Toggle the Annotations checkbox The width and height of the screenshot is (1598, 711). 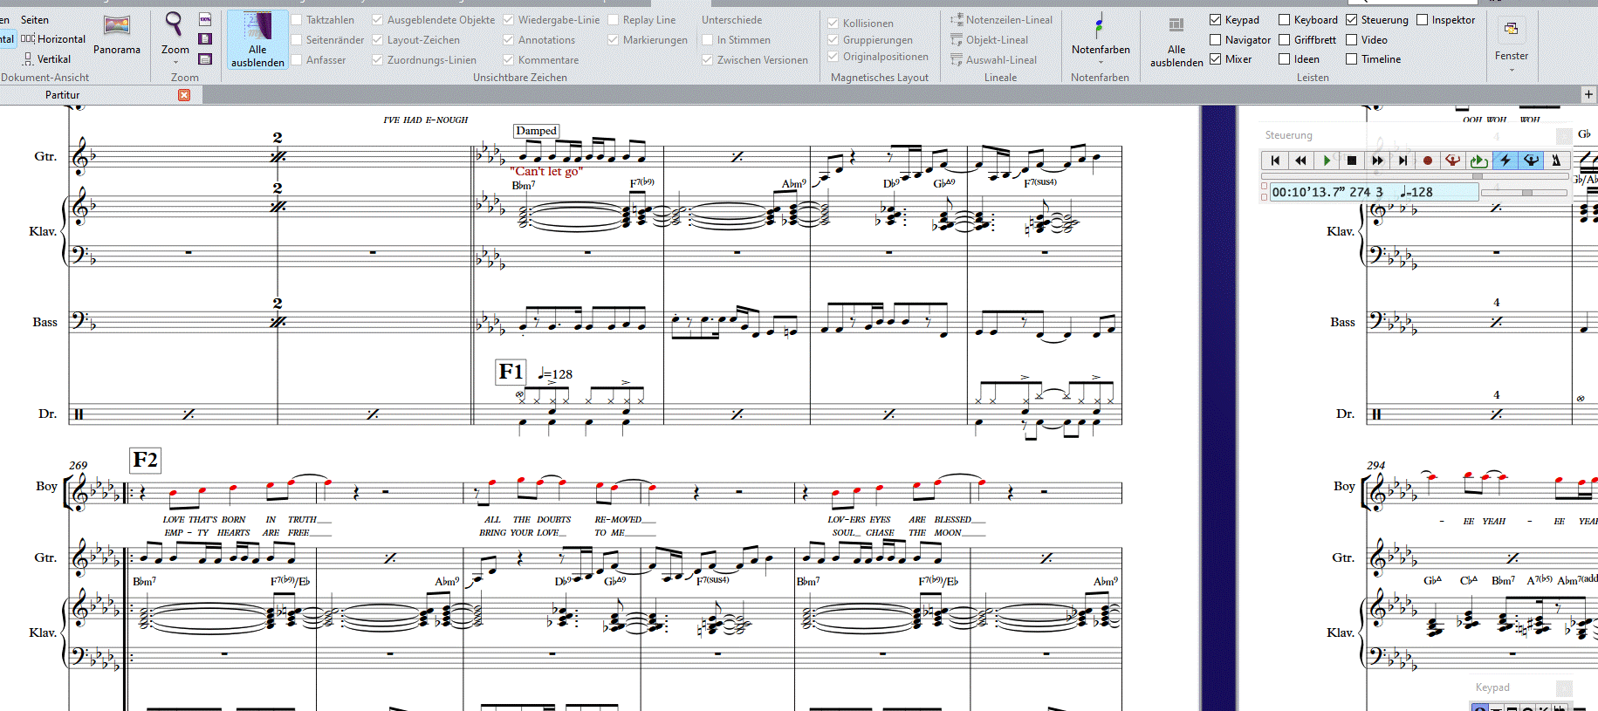click(x=508, y=40)
